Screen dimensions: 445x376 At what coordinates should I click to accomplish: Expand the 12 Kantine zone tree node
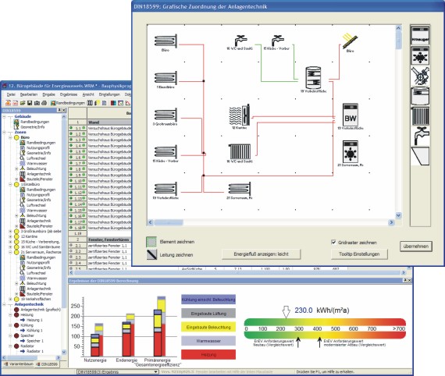(10, 236)
